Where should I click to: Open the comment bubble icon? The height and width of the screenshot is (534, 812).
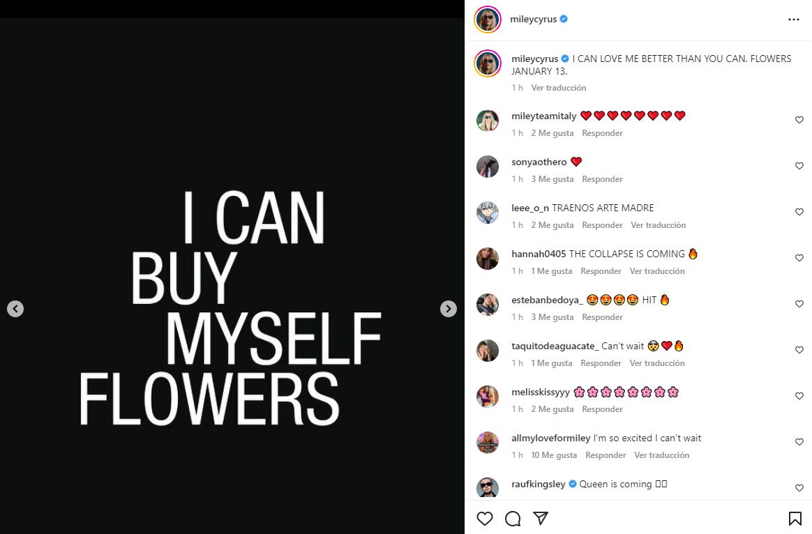pyautogui.click(x=513, y=519)
